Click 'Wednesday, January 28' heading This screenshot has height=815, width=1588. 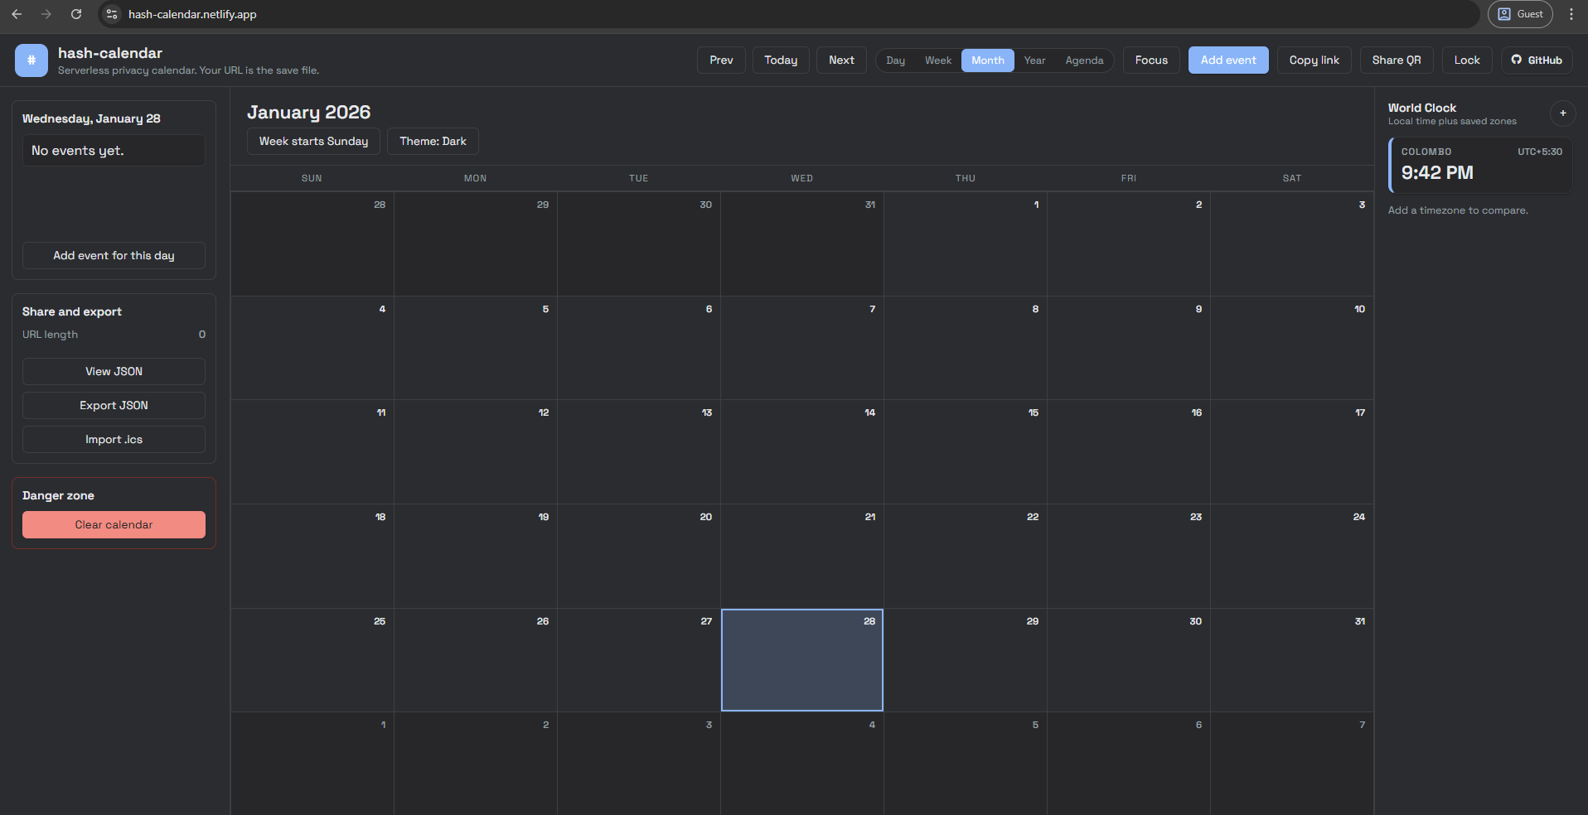click(91, 118)
